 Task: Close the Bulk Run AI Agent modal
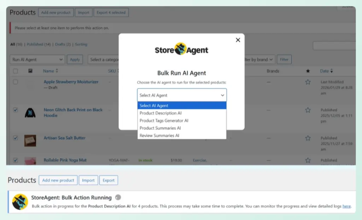(238, 40)
